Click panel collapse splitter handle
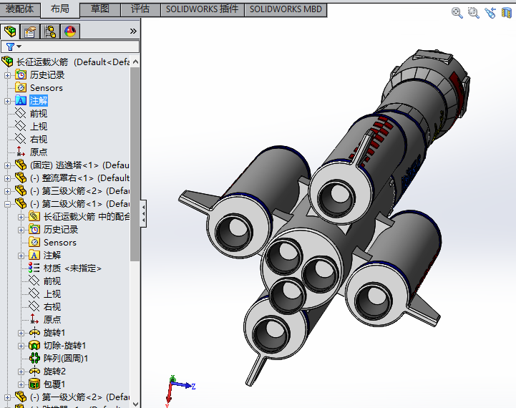 [143, 213]
